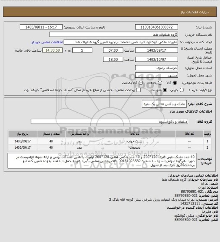Screen dimensions: 220x242
Task: Select the خدمت radio button
Action: [160, 83]
